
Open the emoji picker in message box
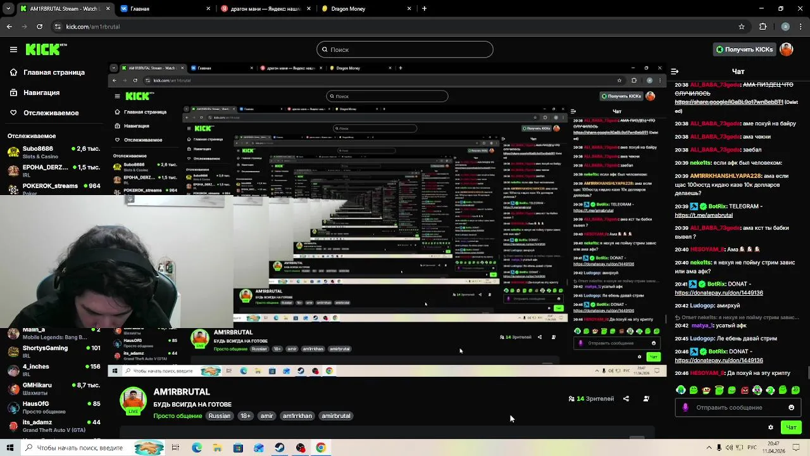coord(791,407)
